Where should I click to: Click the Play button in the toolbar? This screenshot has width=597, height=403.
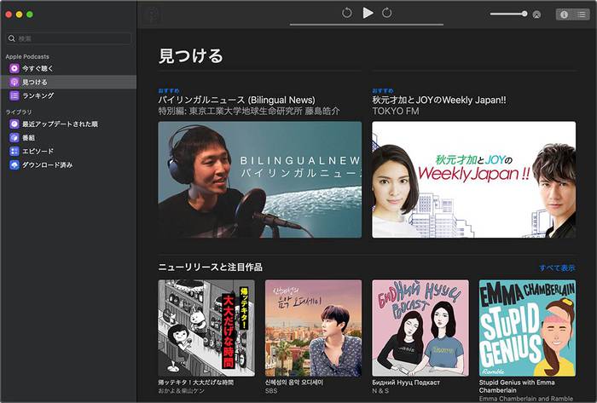(368, 13)
